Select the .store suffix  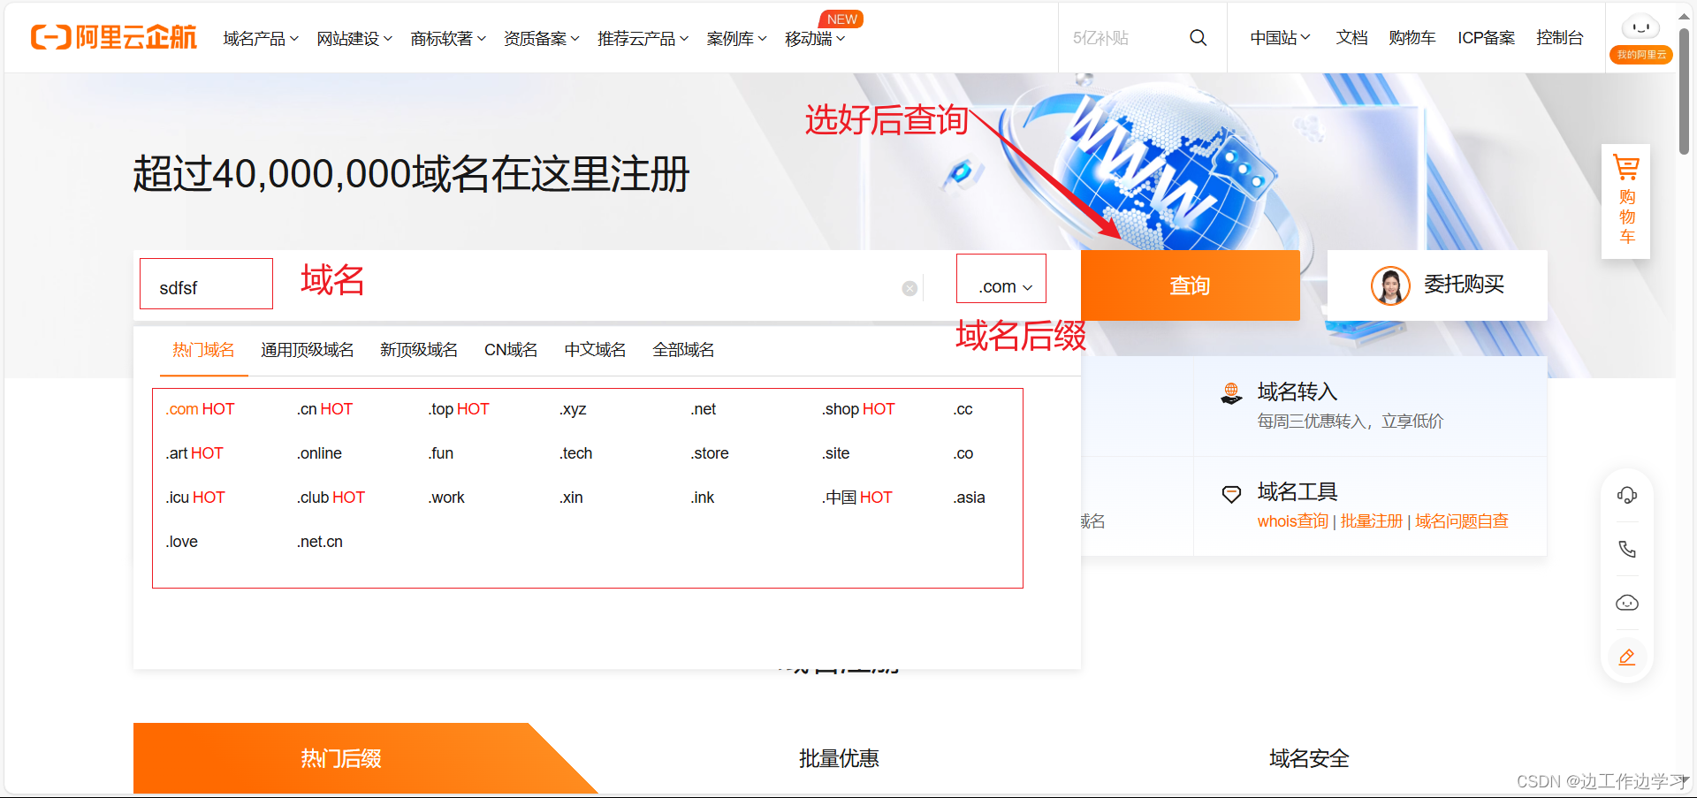click(x=710, y=453)
